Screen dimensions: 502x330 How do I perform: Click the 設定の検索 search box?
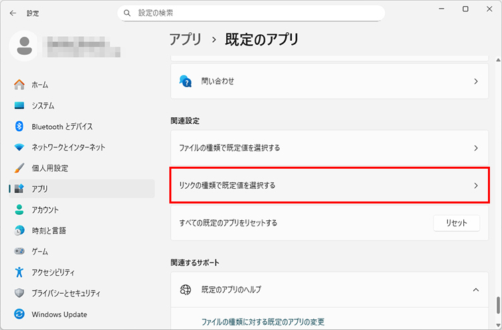click(x=251, y=13)
